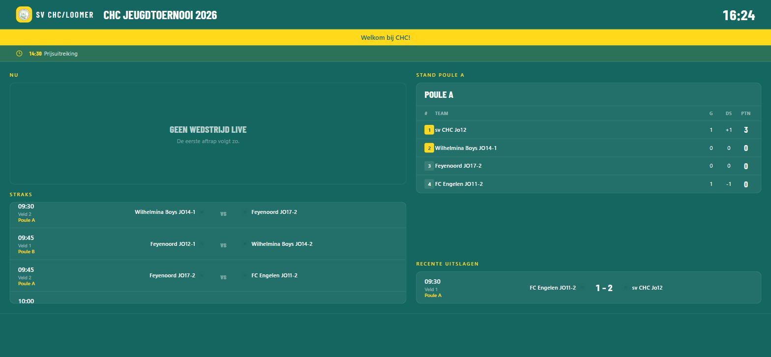Select the 14:30 Prijsuitreiking schedule item

pyautogui.click(x=53, y=54)
